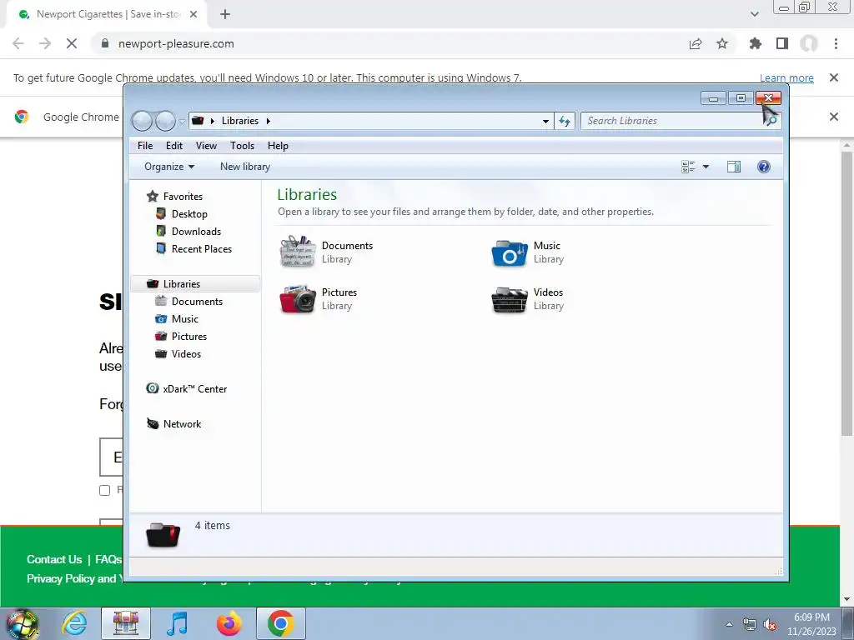The width and height of the screenshot is (854, 640).
Task: Show hidden system tray icons
Action: (x=729, y=624)
